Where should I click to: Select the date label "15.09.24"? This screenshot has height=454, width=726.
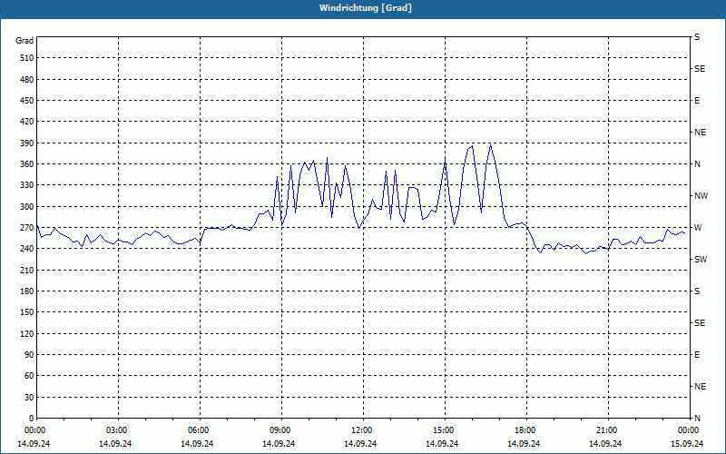pos(687,443)
